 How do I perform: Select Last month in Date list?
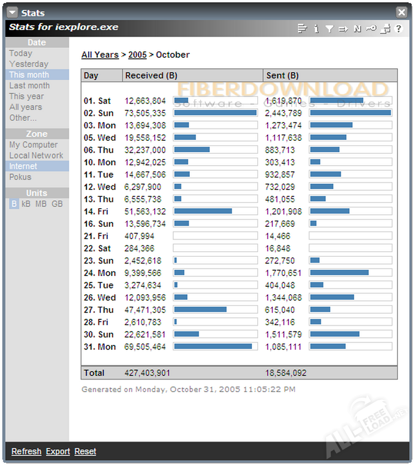[x=29, y=85]
